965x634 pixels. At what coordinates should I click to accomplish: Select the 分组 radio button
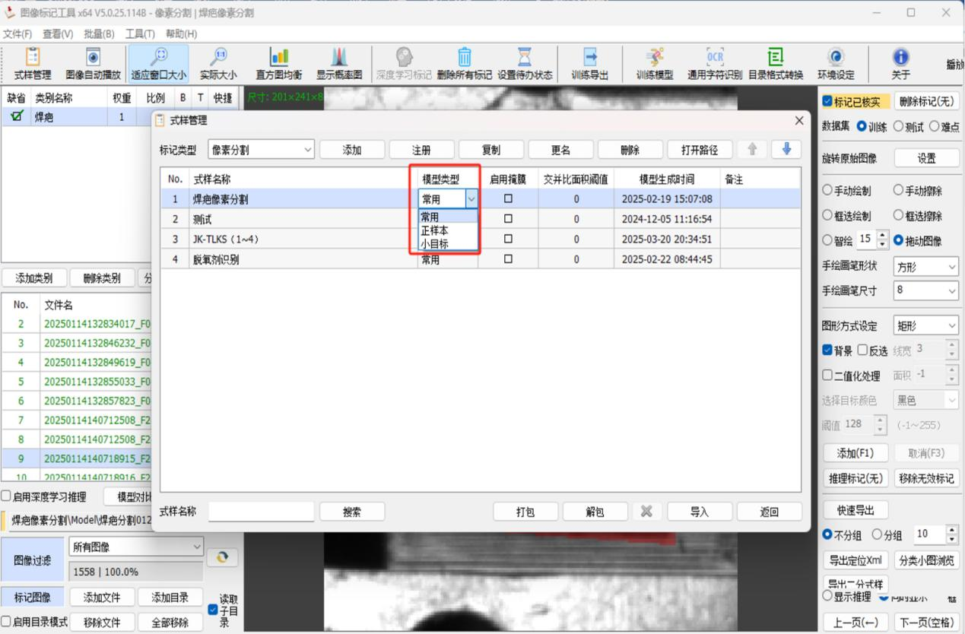pyautogui.click(x=876, y=535)
